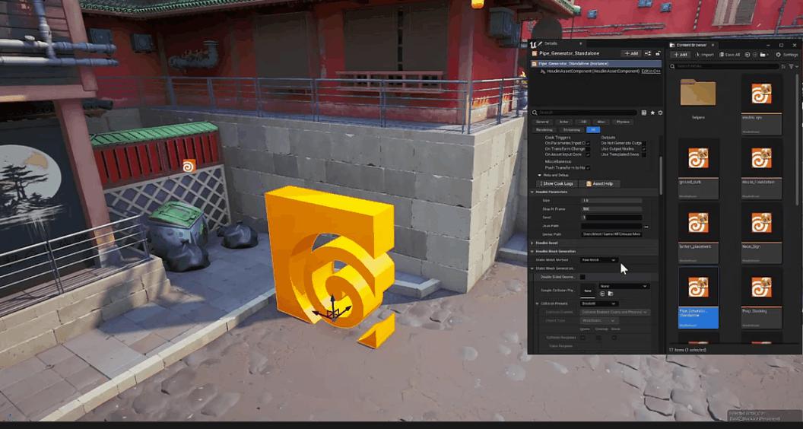The height and width of the screenshot is (429, 803).
Task: Select the lantern_placement Houdini asset
Action: (698, 223)
